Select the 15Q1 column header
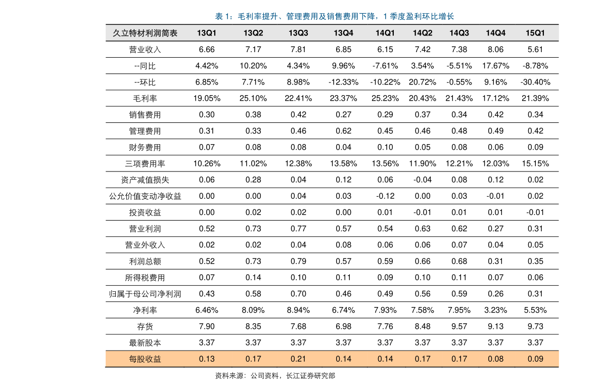 [x=535, y=32]
